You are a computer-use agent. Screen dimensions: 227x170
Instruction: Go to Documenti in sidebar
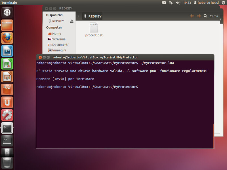click(x=60, y=44)
